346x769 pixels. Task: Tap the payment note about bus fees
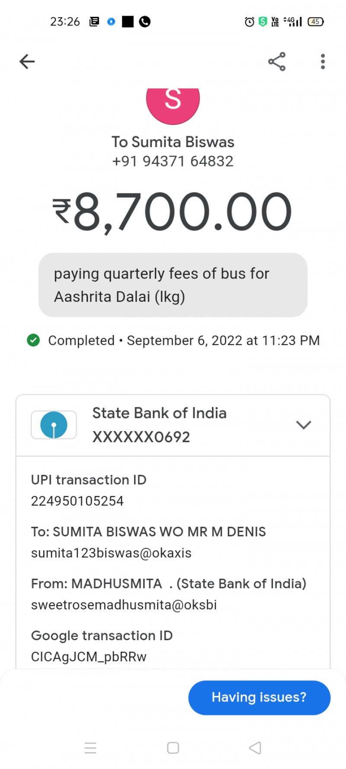point(173,285)
